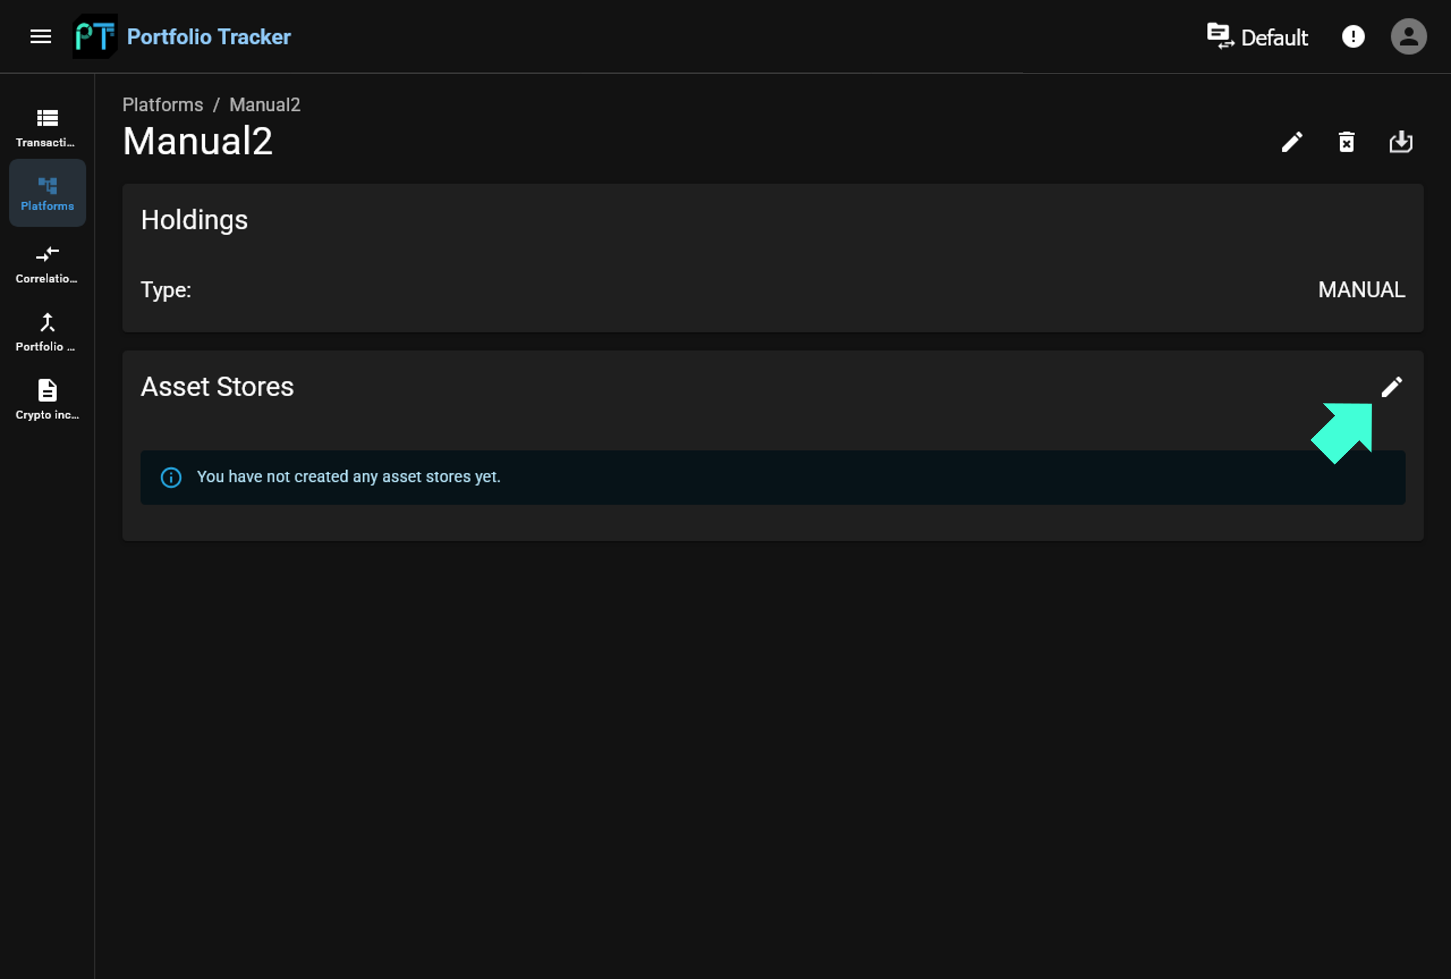Click the Portfolio Tracker PT logo
Image resolution: width=1451 pixels, height=979 pixels.
tap(95, 36)
